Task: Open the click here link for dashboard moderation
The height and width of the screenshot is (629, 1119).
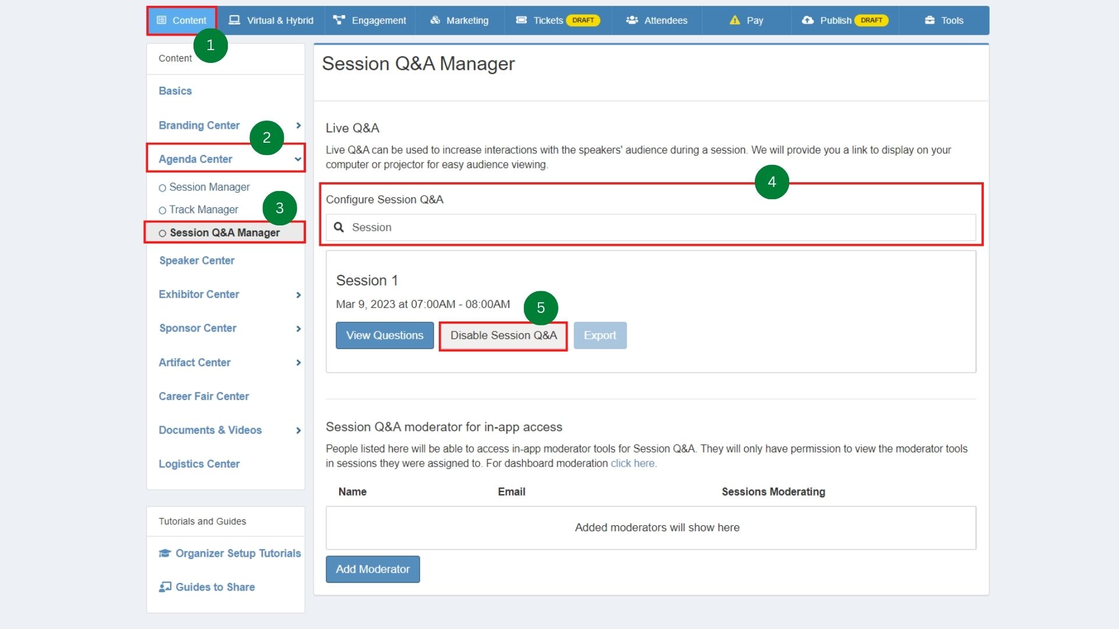Action: click(x=632, y=464)
